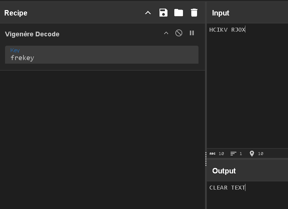The image size is (288, 209).
Task: Clear the recipe with trash icon
Action: (194, 13)
